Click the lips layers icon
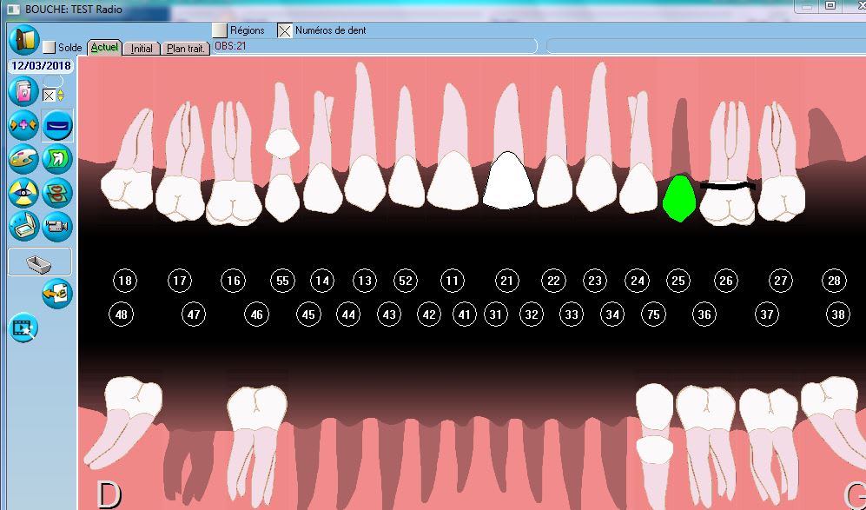Image resolution: width=866 pixels, height=510 pixels. (x=57, y=192)
